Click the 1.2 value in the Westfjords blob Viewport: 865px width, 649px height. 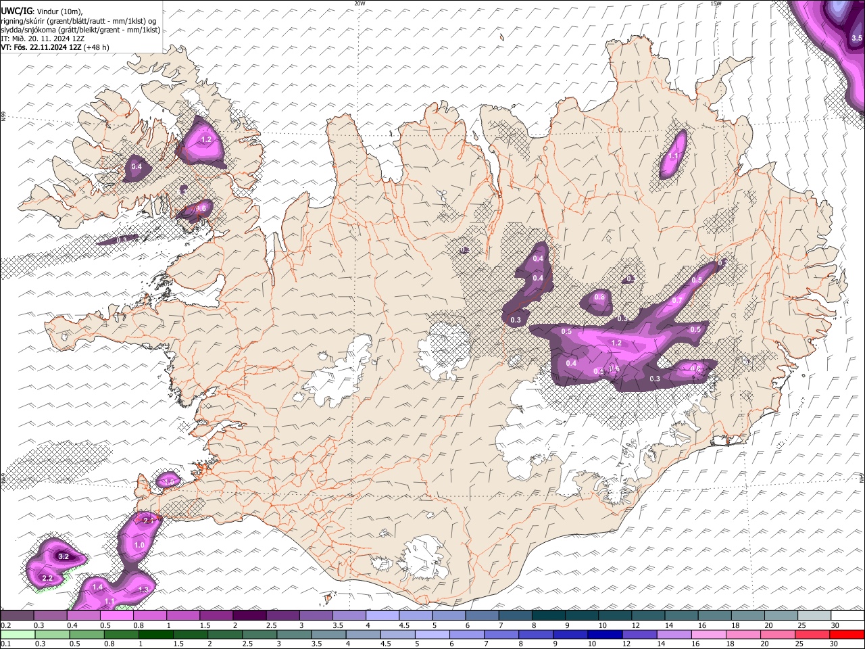click(207, 139)
